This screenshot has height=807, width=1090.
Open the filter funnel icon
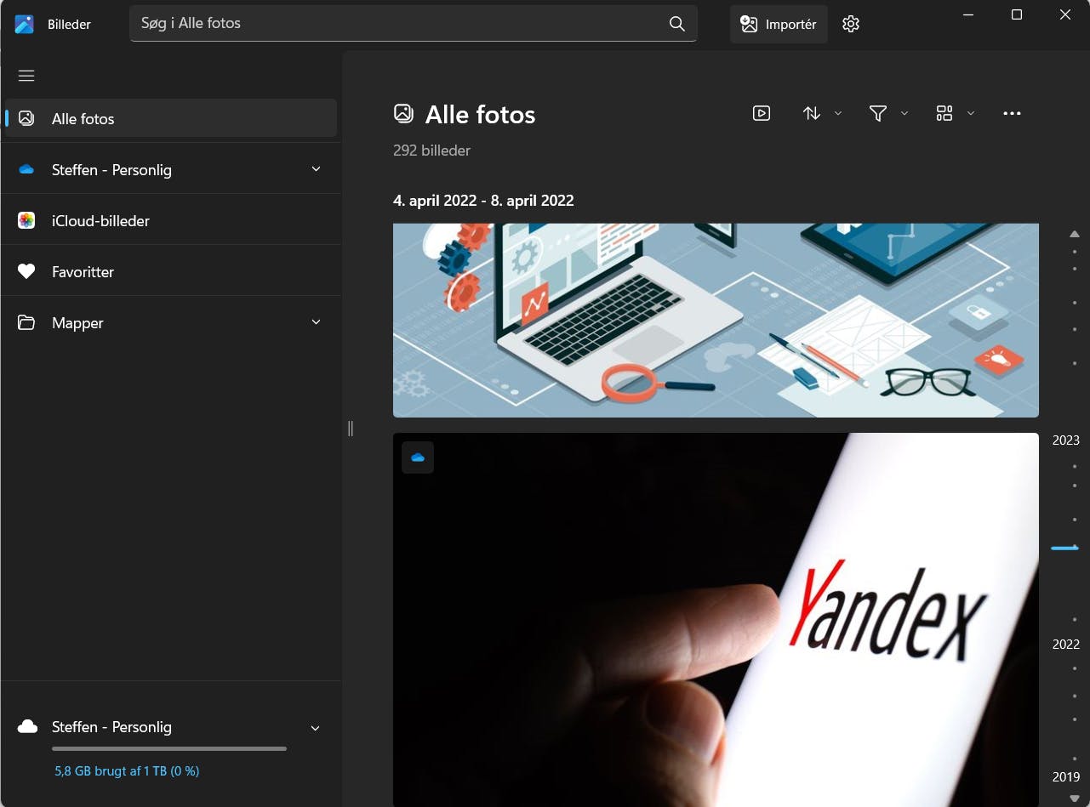(x=878, y=113)
